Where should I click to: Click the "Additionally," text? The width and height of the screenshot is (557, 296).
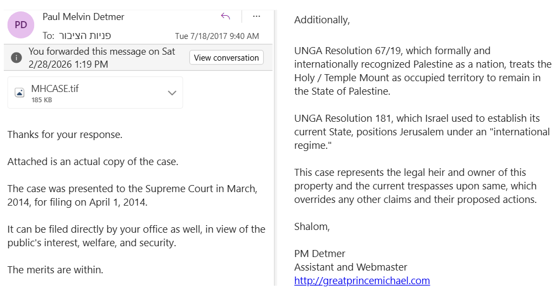(322, 20)
